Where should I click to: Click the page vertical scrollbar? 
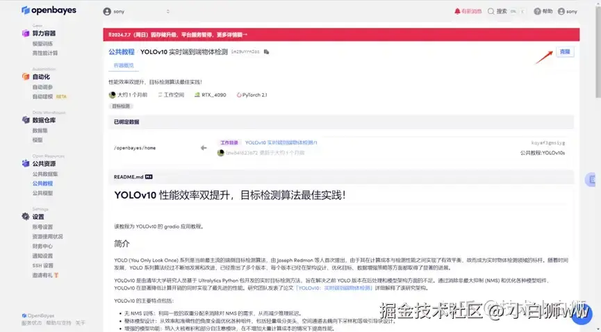598,52
